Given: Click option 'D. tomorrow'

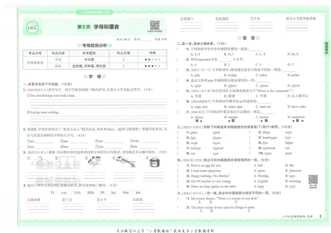Looking at the screenshot, I should [296, 117].
